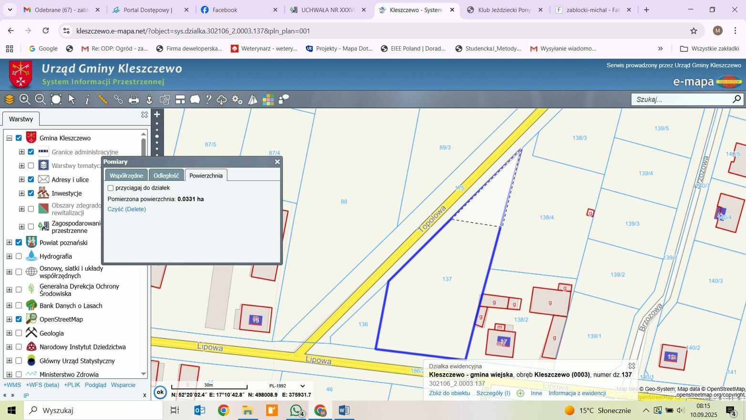Select the arrow pointer tool
The image size is (746, 420).
72,99
